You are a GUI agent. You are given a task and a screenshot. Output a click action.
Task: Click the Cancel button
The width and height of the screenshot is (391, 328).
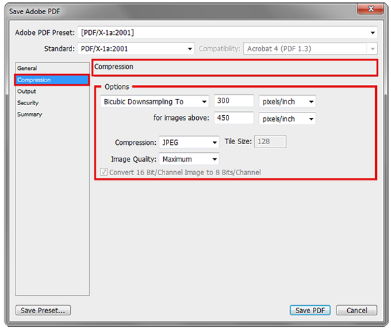pos(357,310)
